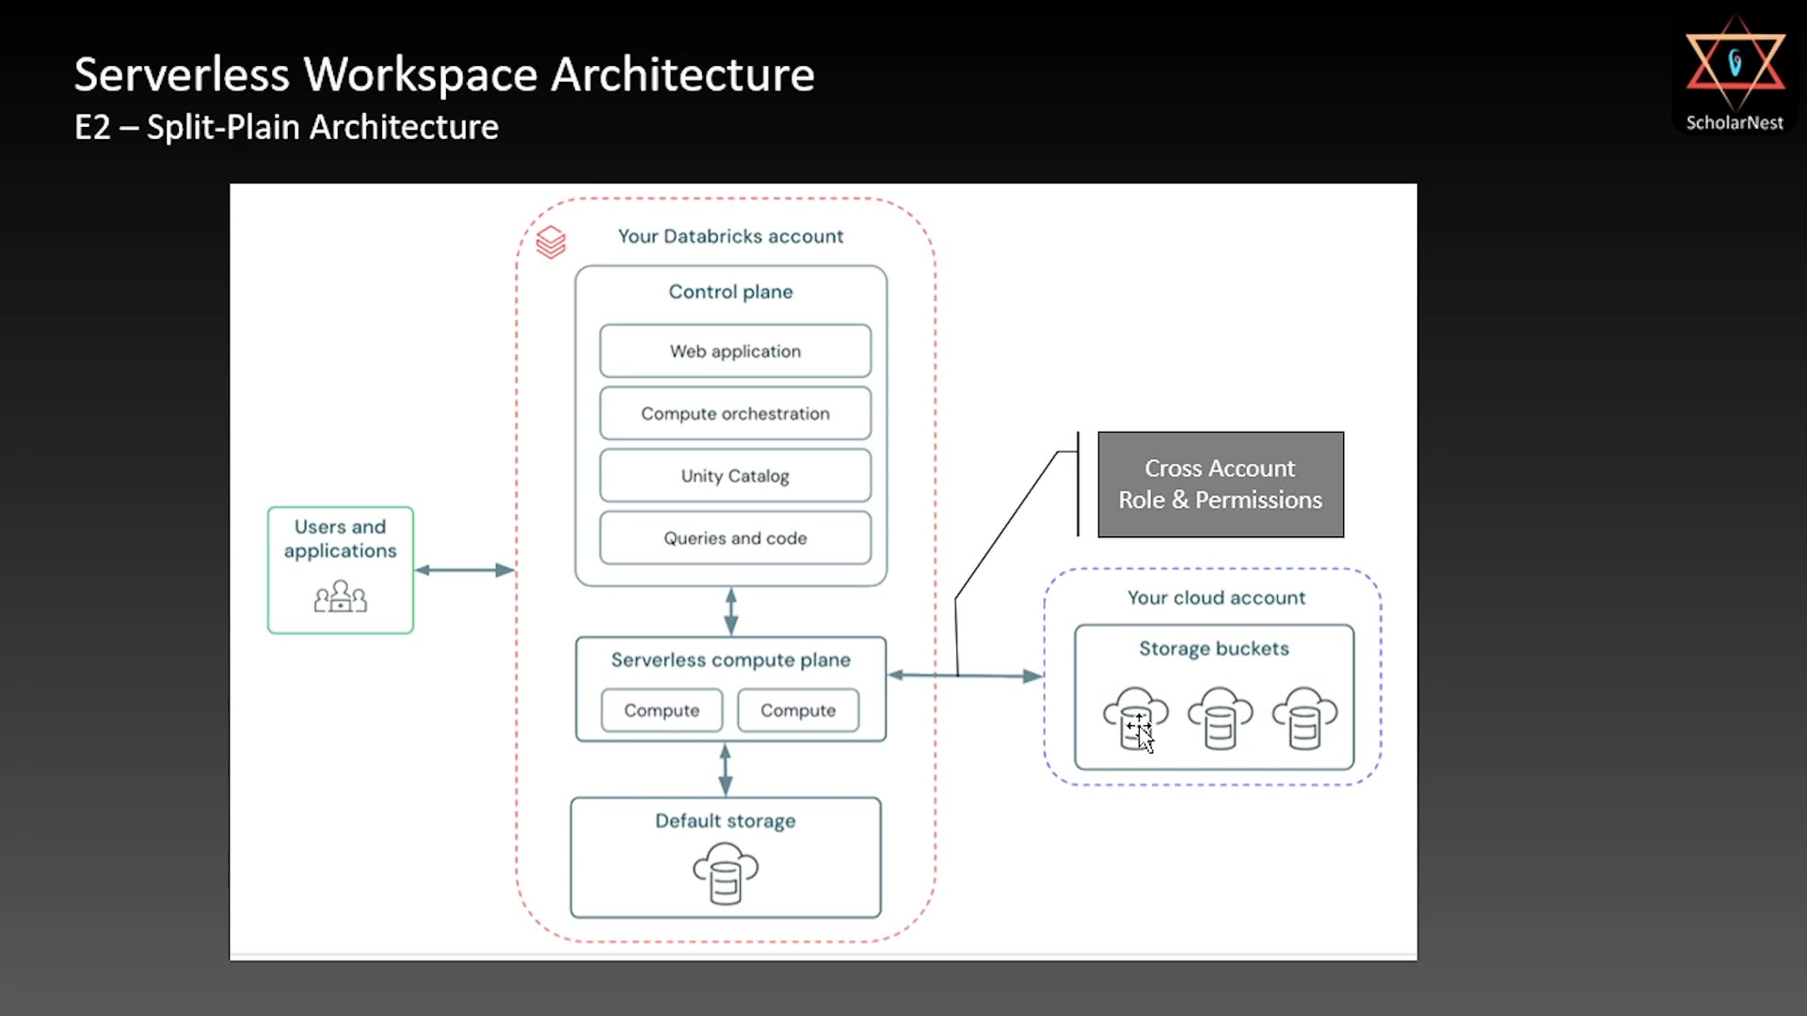Click the users group icon
This screenshot has height=1016, width=1807.
341,596
